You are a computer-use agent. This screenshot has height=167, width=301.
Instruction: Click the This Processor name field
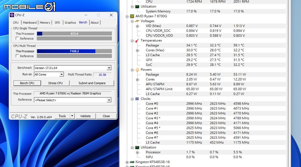[x=73, y=94]
